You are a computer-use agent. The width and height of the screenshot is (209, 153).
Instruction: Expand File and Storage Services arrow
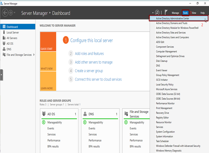click(x=34, y=55)
